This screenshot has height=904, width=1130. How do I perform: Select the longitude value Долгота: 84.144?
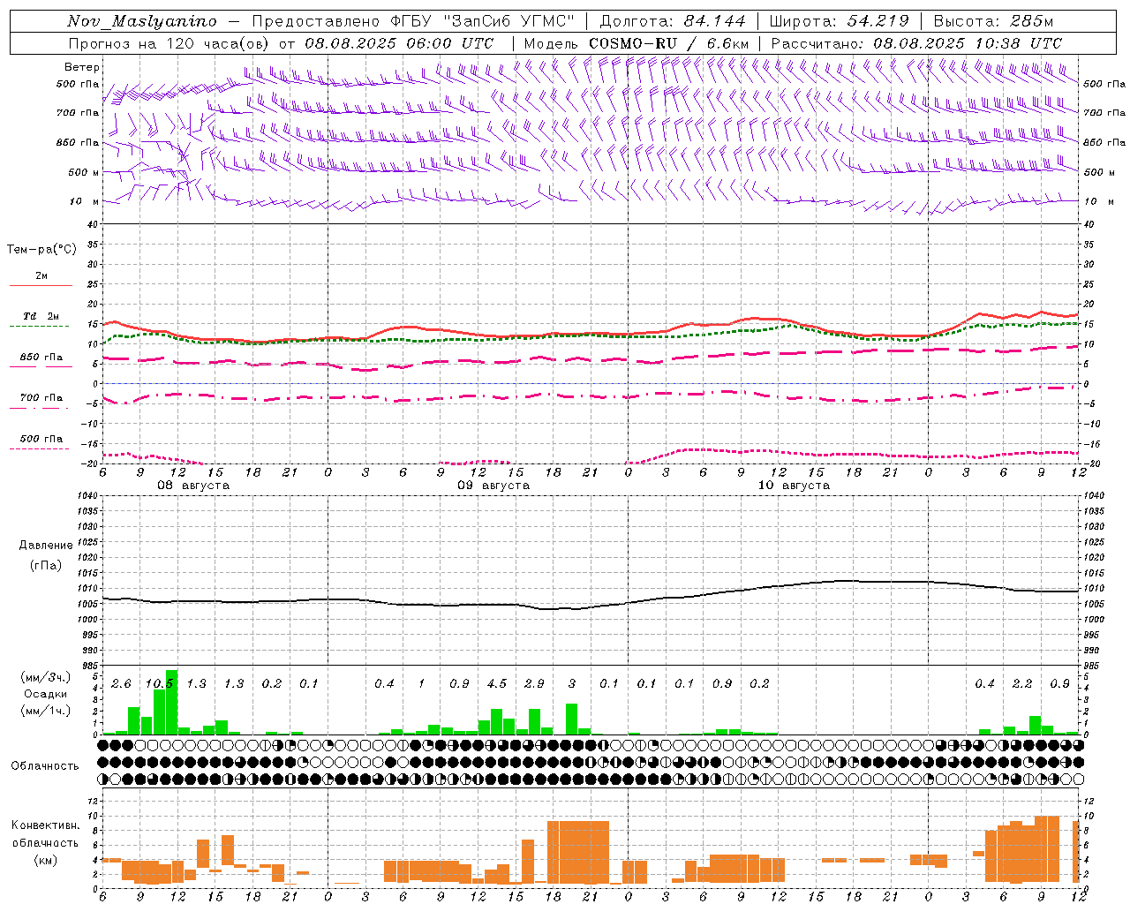[673, 21]
